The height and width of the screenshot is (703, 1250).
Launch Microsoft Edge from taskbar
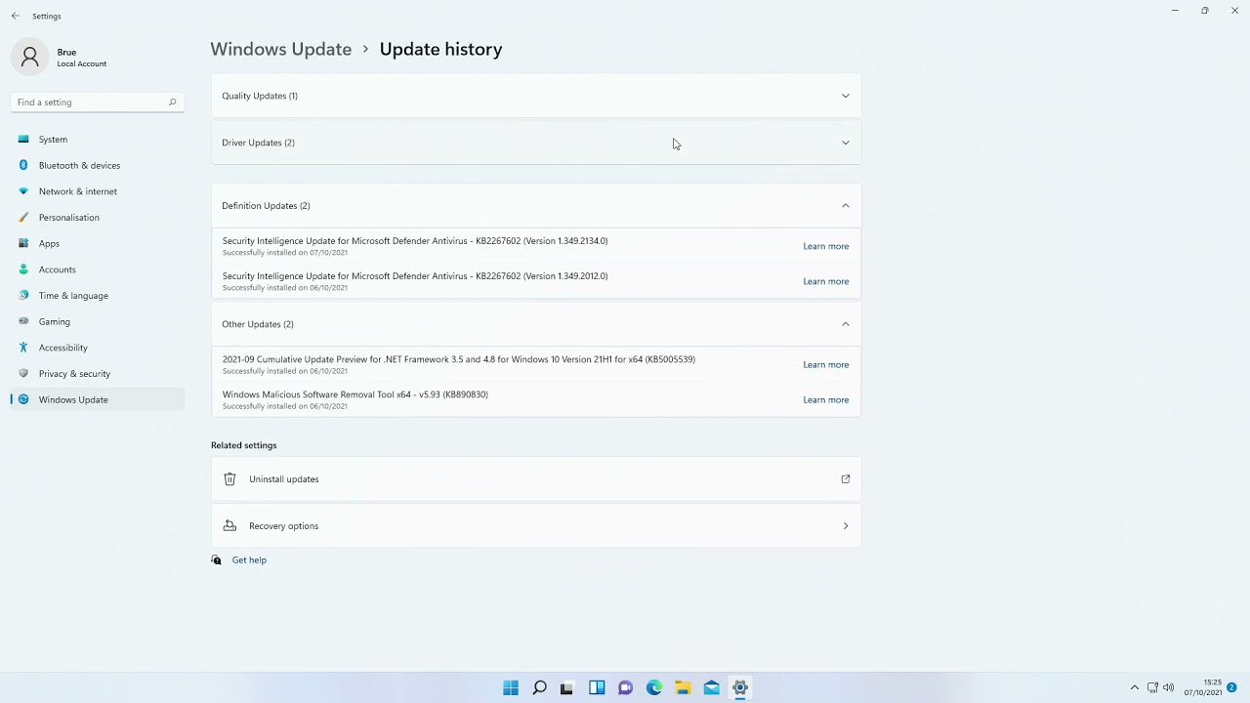(654, 687)
